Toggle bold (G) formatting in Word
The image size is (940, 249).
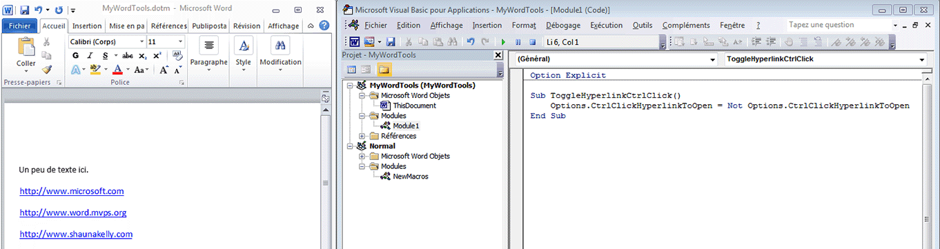(75, 55)
